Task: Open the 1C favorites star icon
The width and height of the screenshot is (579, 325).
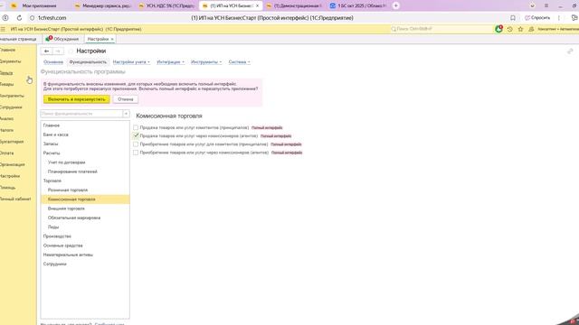Action: tap(520, 29)
